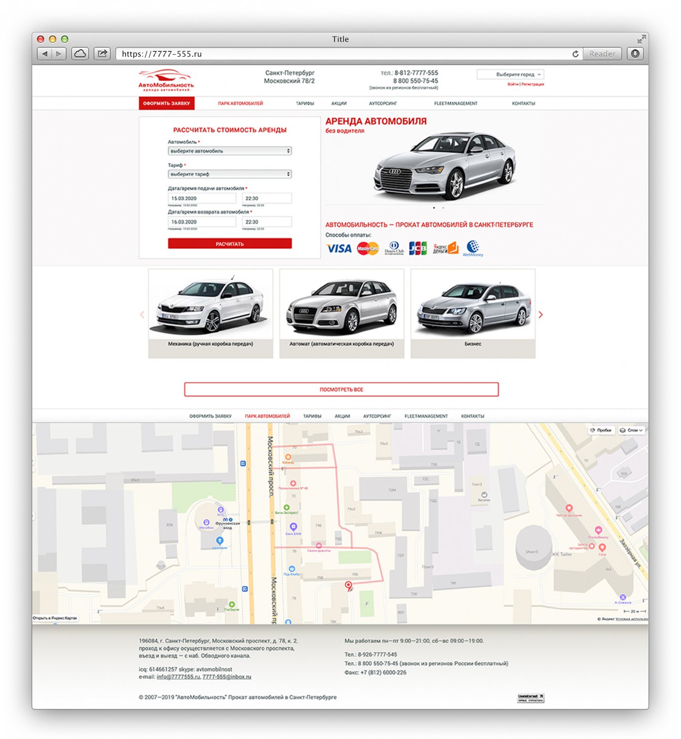
Task: Expand the Слои map layers dropdown
Action: [x=631, y=430]
